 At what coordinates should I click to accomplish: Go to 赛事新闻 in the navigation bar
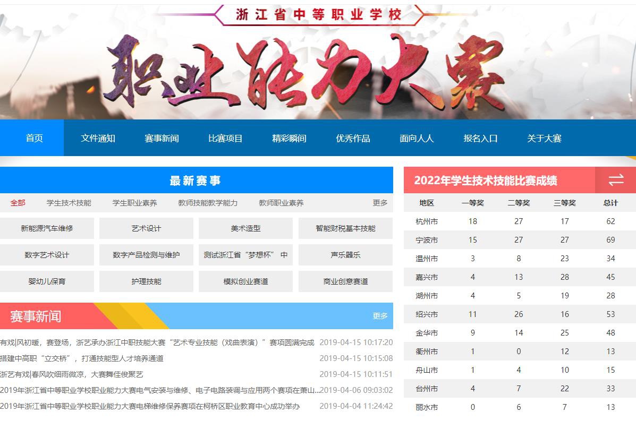coord(162,138)
